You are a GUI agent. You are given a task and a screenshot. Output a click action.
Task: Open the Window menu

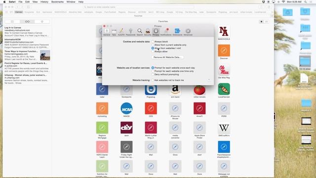pyautogui.click(x=71, y=2)
